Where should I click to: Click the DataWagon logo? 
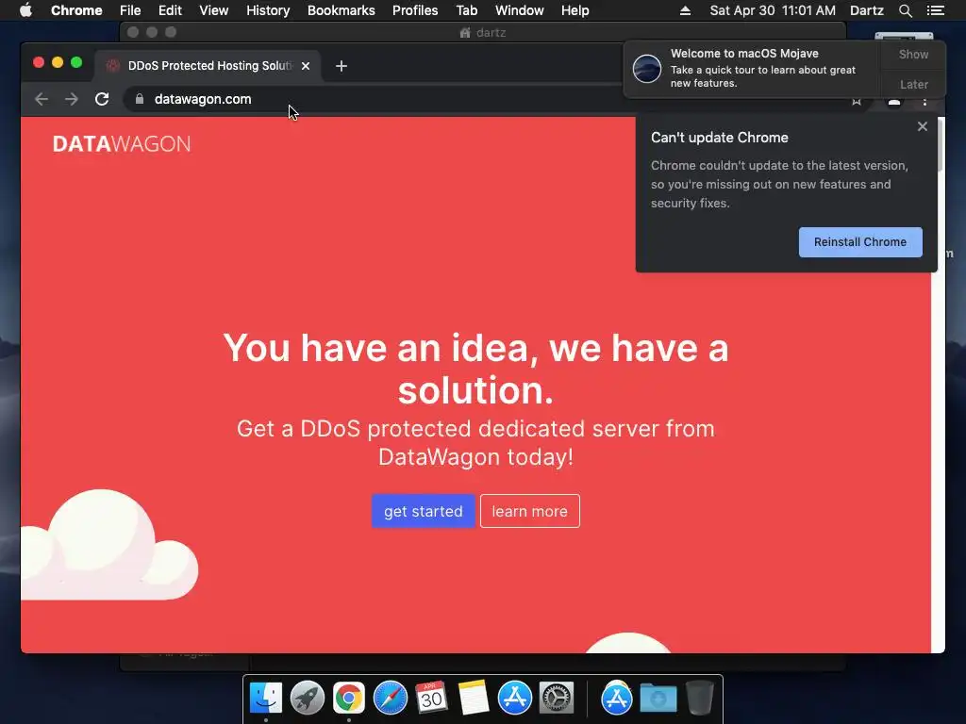point(122,143)
